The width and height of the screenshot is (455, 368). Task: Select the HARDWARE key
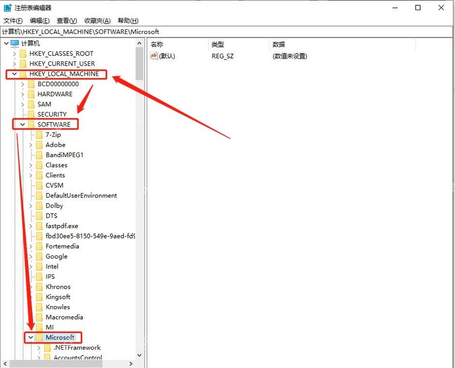[55, 94]
